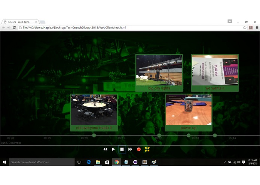Open the Windows Start menu
This screenshot has height=185, width=260.
click(x=4, y=162)
